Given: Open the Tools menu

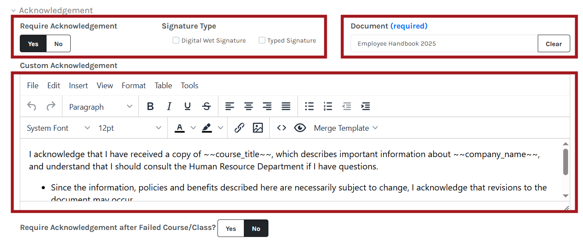Looking at the screenshot, I should point(189,85).
